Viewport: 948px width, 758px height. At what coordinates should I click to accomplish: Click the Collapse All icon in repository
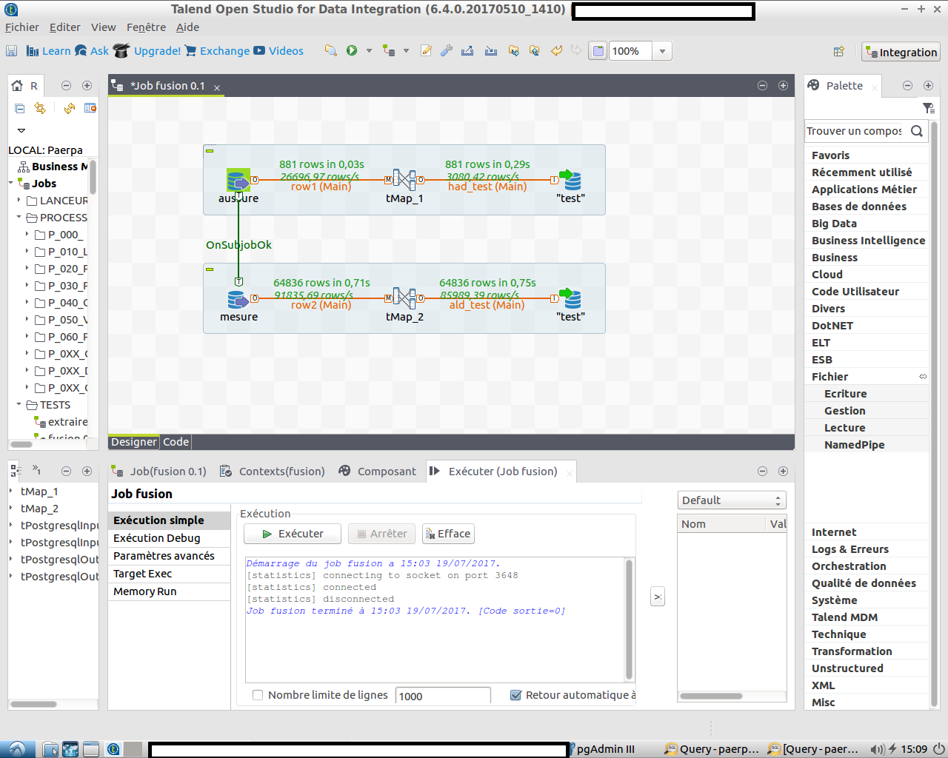click(x=20, y=108)
